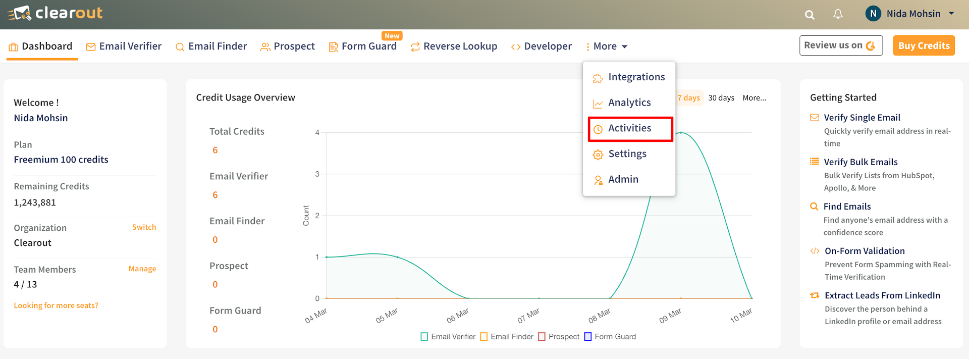The image size is (969, 359).
Task: Click Remaining Credits value 1,243,881
Action: (x=35, y=202)
